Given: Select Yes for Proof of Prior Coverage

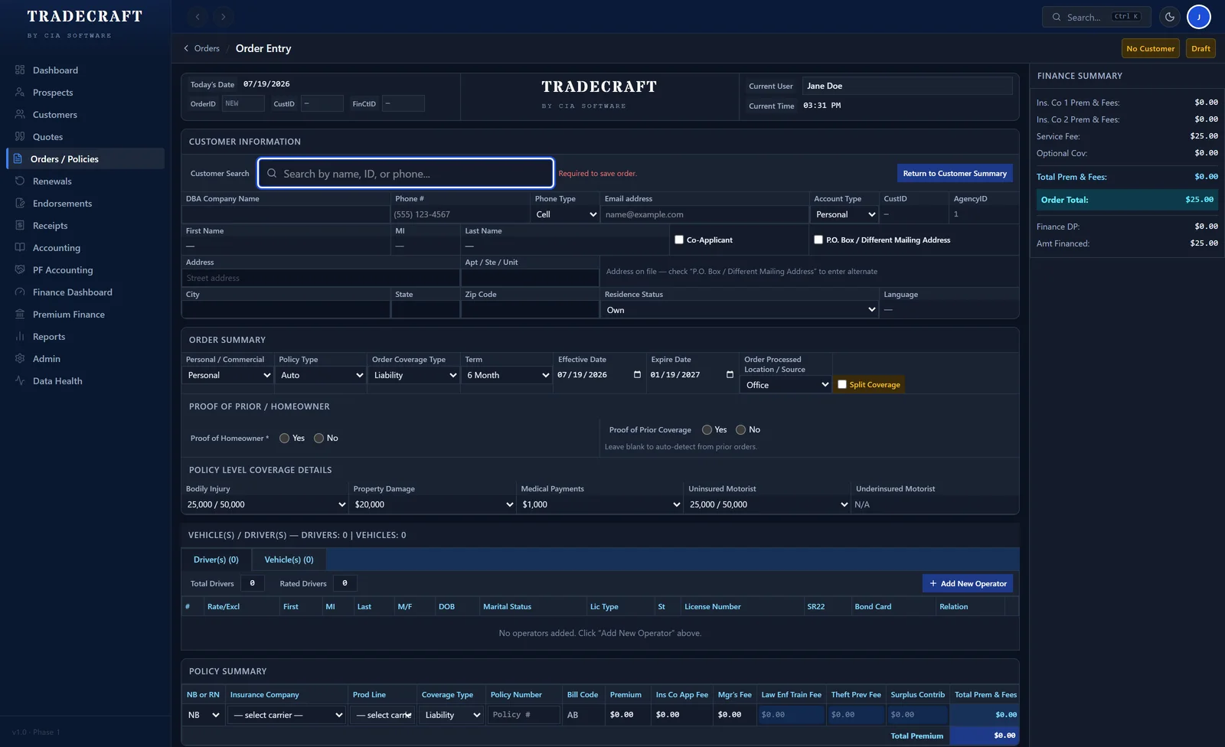Looking at the screenshot, I should click(707, 429).
